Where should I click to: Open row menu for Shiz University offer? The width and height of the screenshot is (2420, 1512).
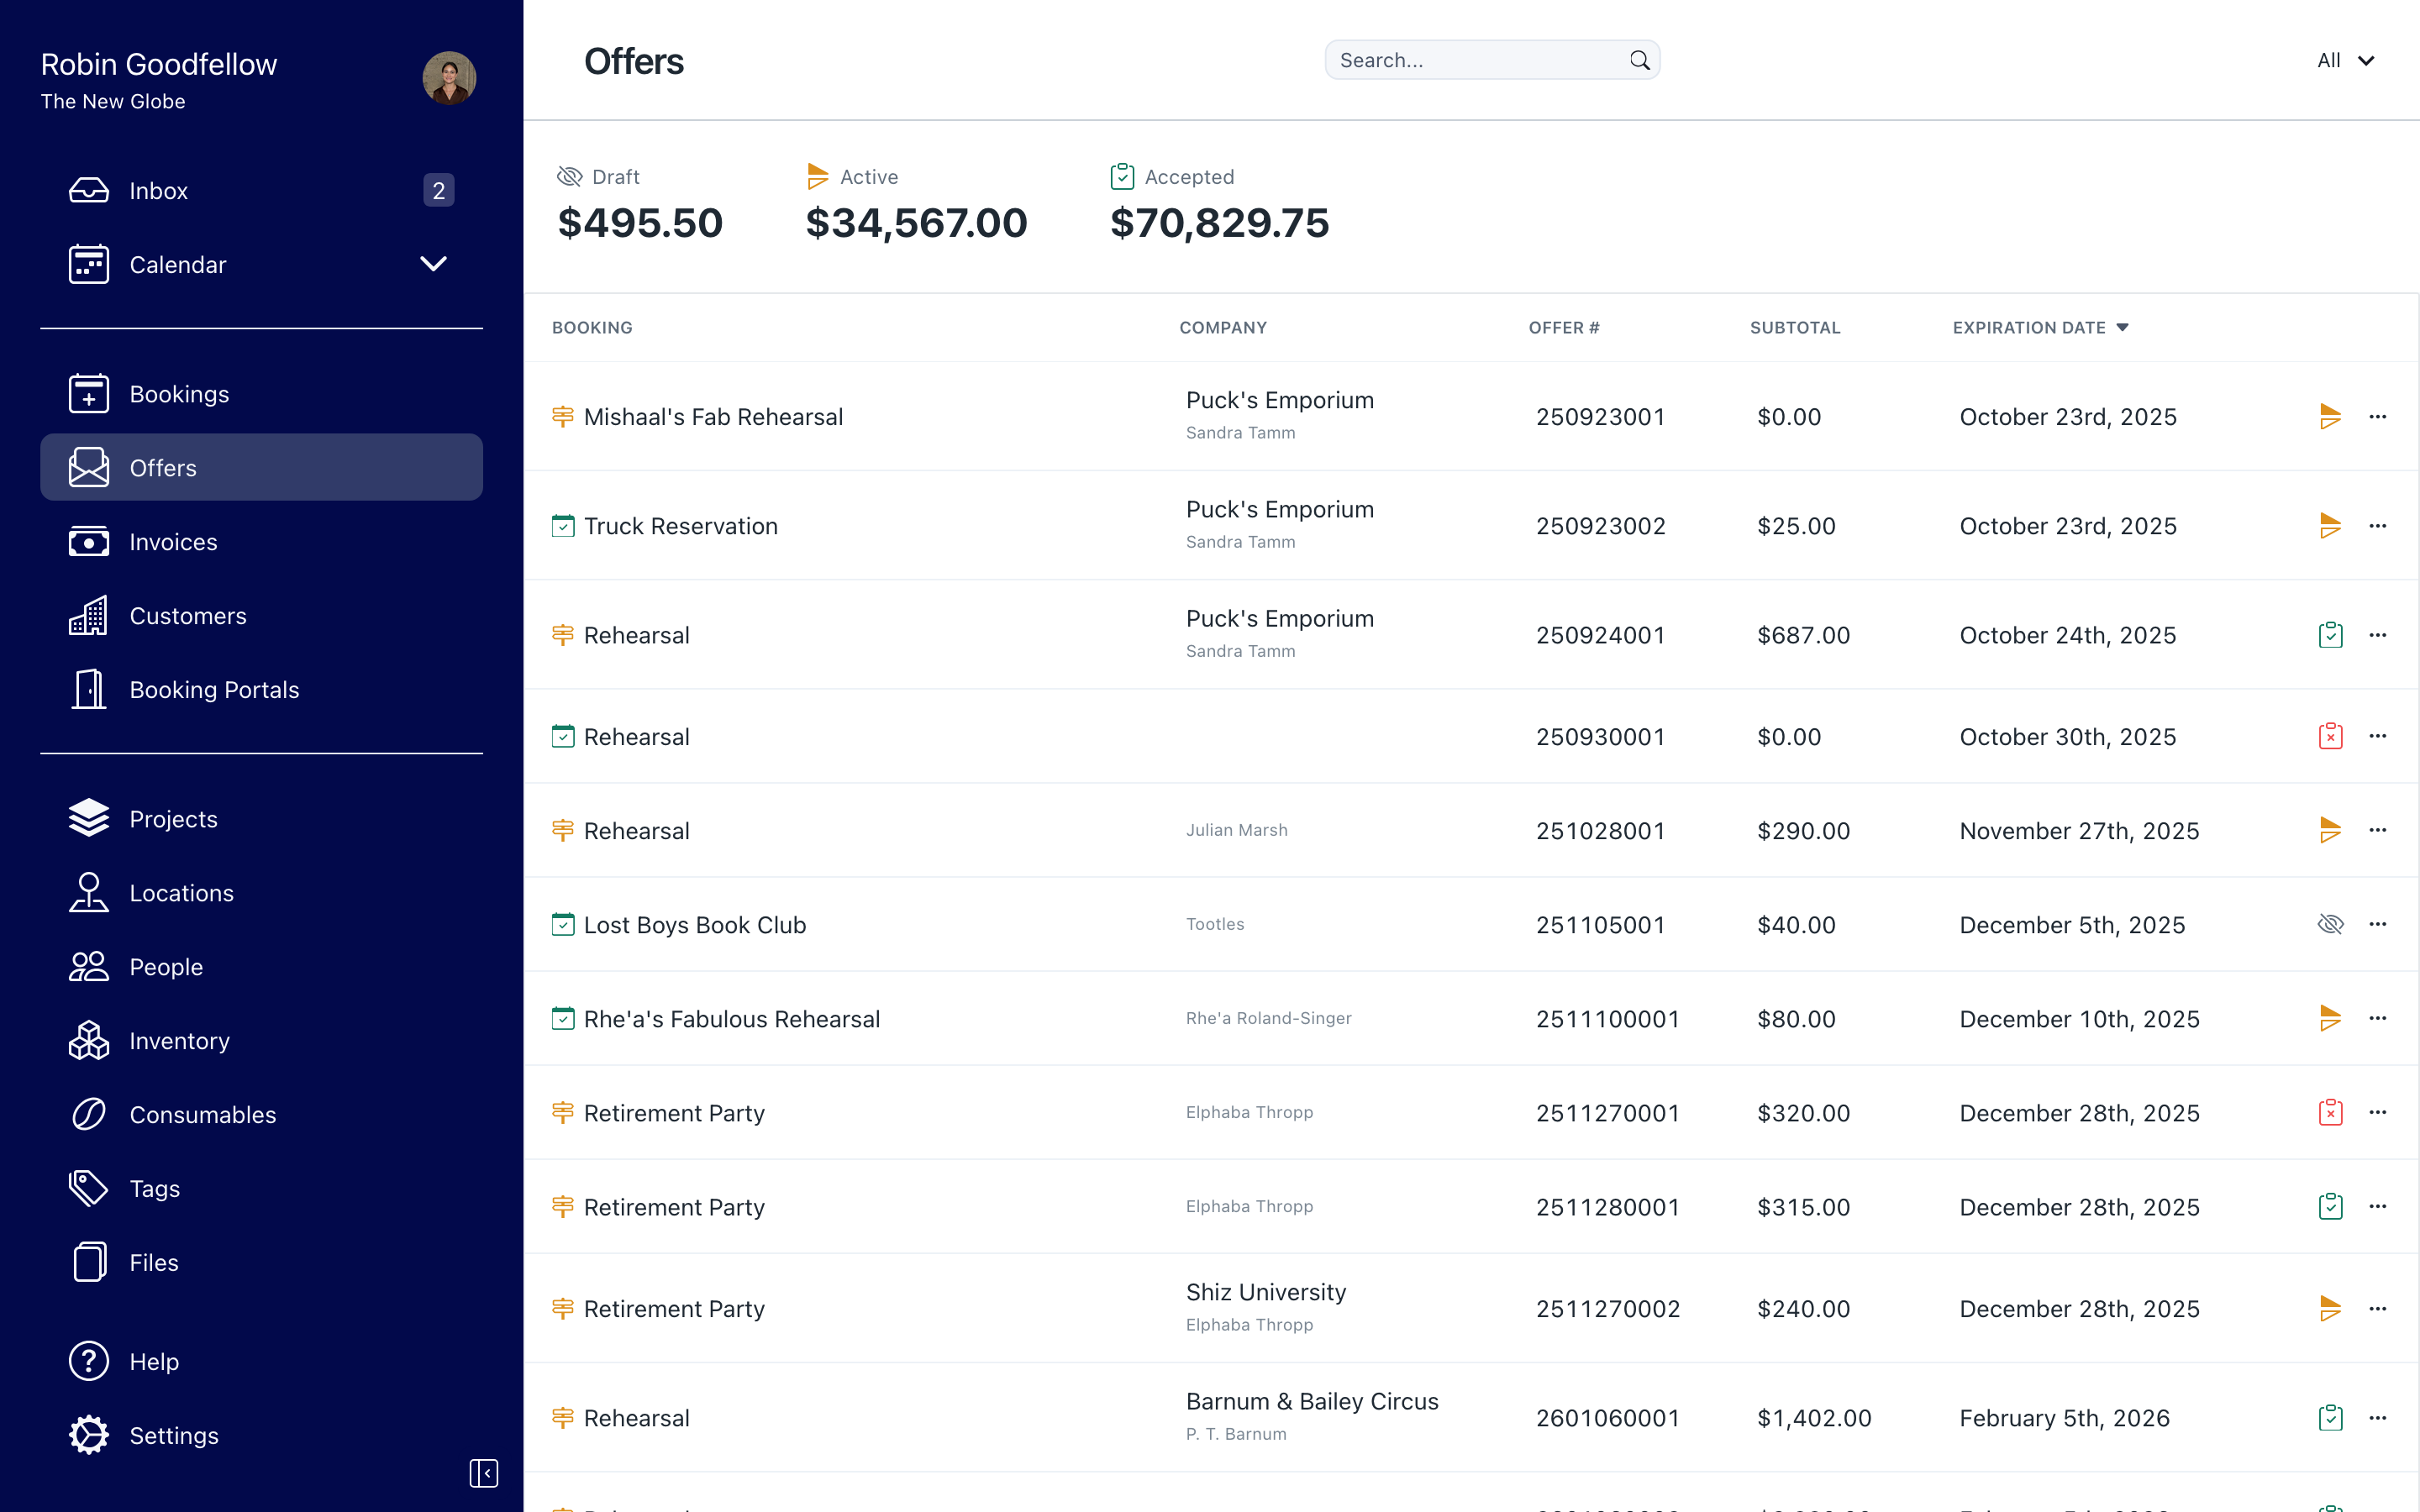2378,1308
